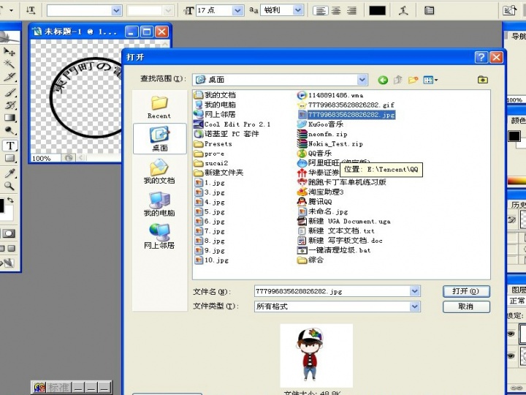Click the 取消 button

(x=466, y=306)
